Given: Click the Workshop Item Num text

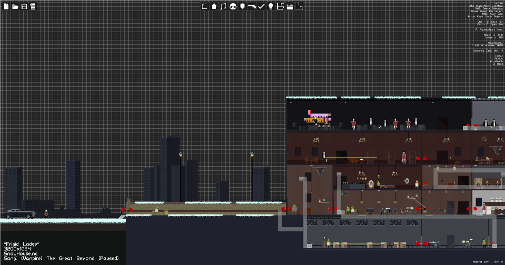Looking at the screenshot, I should pos(488,50).
